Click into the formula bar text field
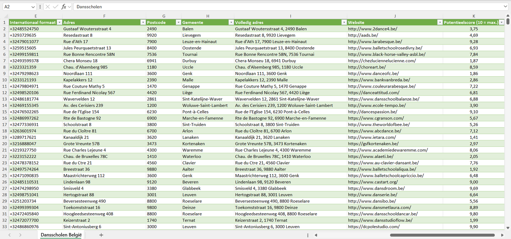The width and height of the screenshot is (511, 239). [283, 7]
